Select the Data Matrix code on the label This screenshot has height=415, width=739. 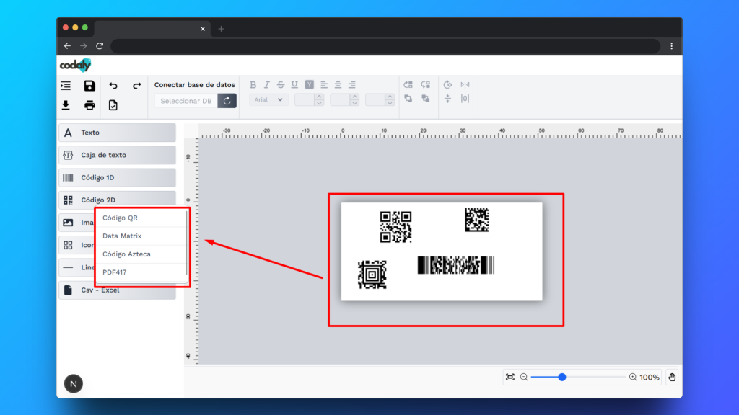pos(477,220)
